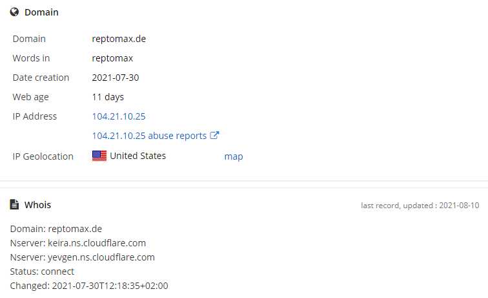Click the last record updated 2021-08-10 text
Image resolution: width=488 pixels, height=298 pixels.
coord(420,206)
